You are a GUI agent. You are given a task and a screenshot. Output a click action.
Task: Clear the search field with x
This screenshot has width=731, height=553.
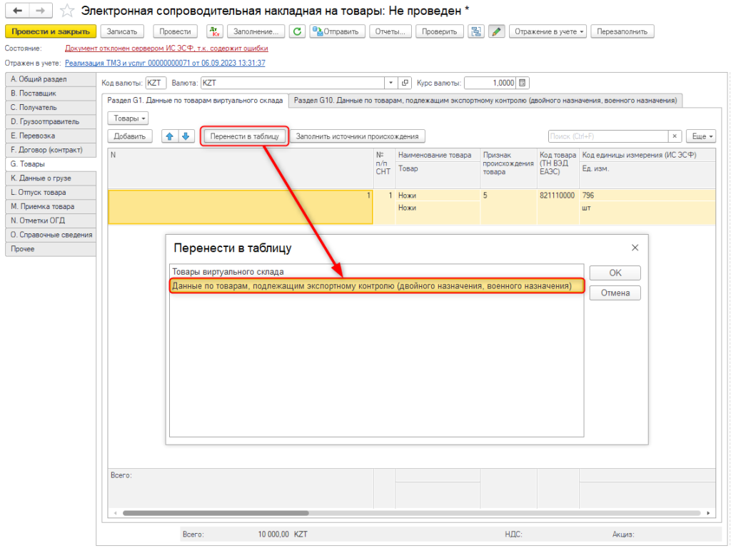pos(675,136)
